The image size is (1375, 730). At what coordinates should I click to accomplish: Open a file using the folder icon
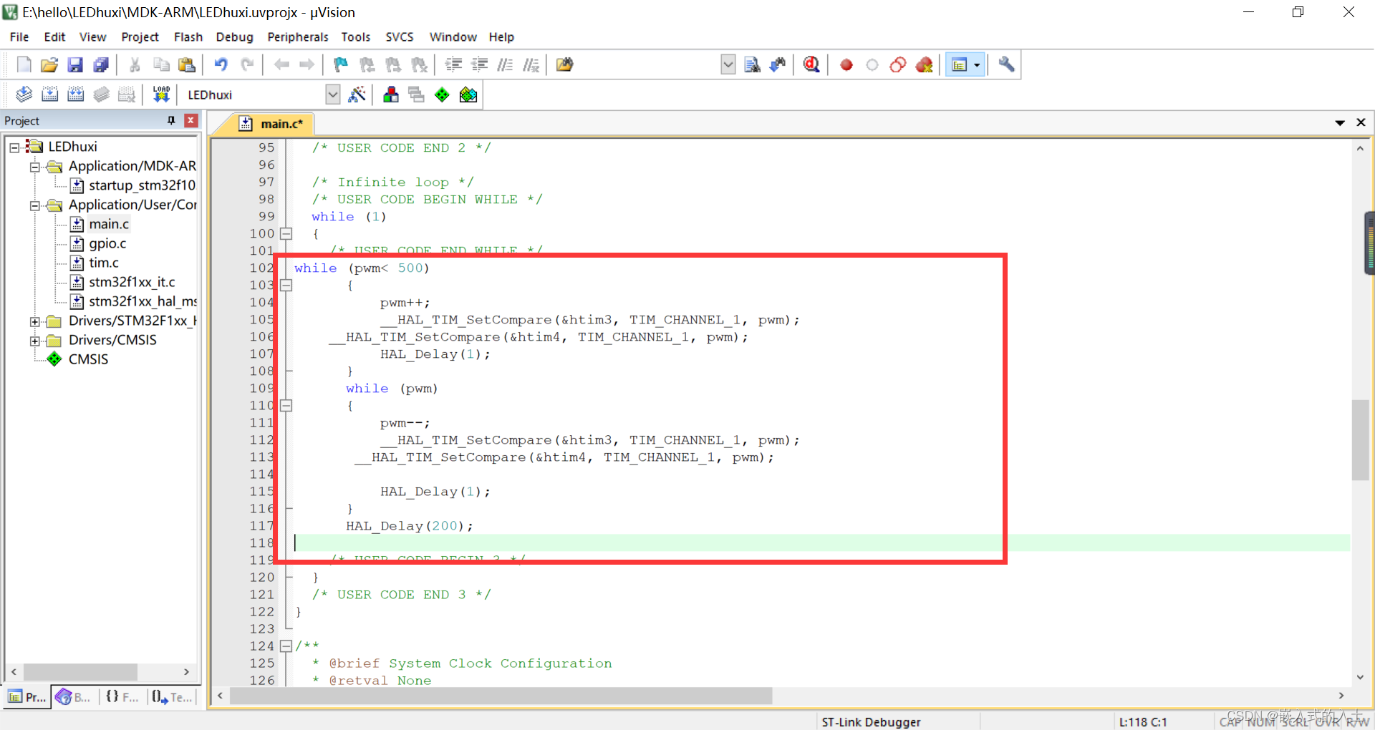[x=49, y=65]
